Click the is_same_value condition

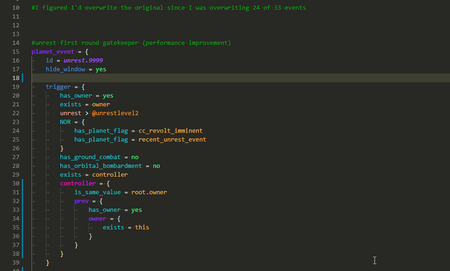point(98,192)
